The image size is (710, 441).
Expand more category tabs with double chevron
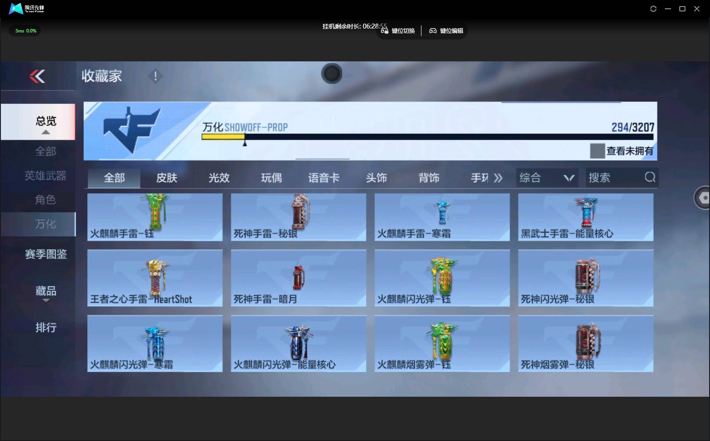[x=498, y=178]
